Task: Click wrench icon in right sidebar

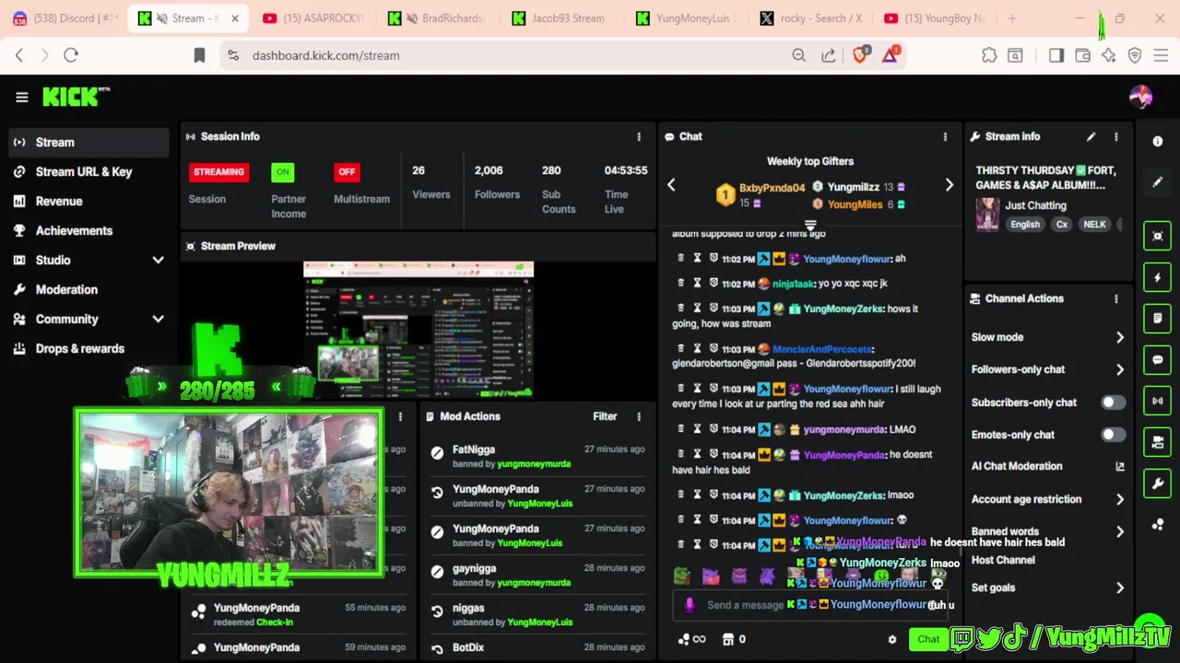Action: pyautogui.click(x=1158, y=483)
